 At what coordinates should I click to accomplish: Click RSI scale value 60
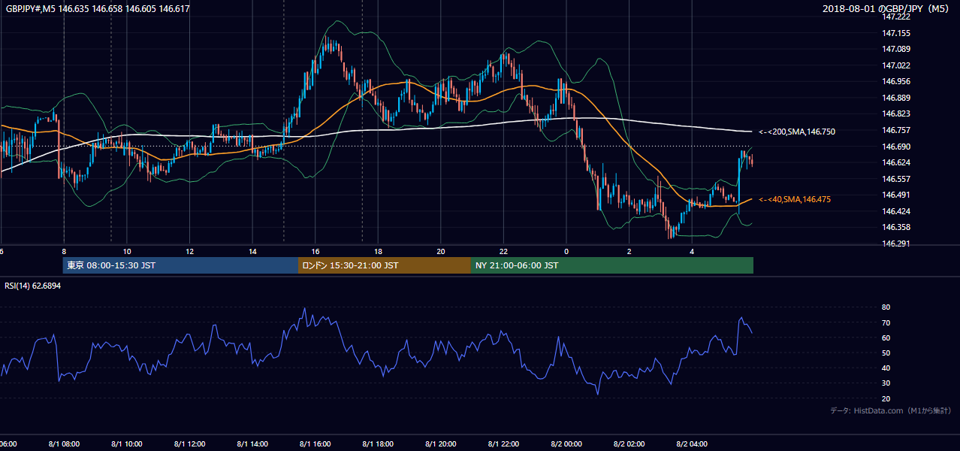click(x=886, y=337)
